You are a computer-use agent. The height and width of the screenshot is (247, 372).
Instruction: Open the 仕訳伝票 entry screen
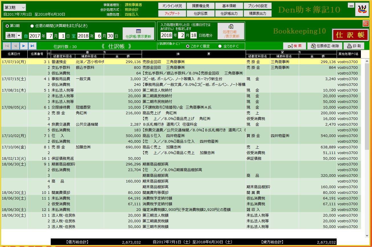[200, 13]
